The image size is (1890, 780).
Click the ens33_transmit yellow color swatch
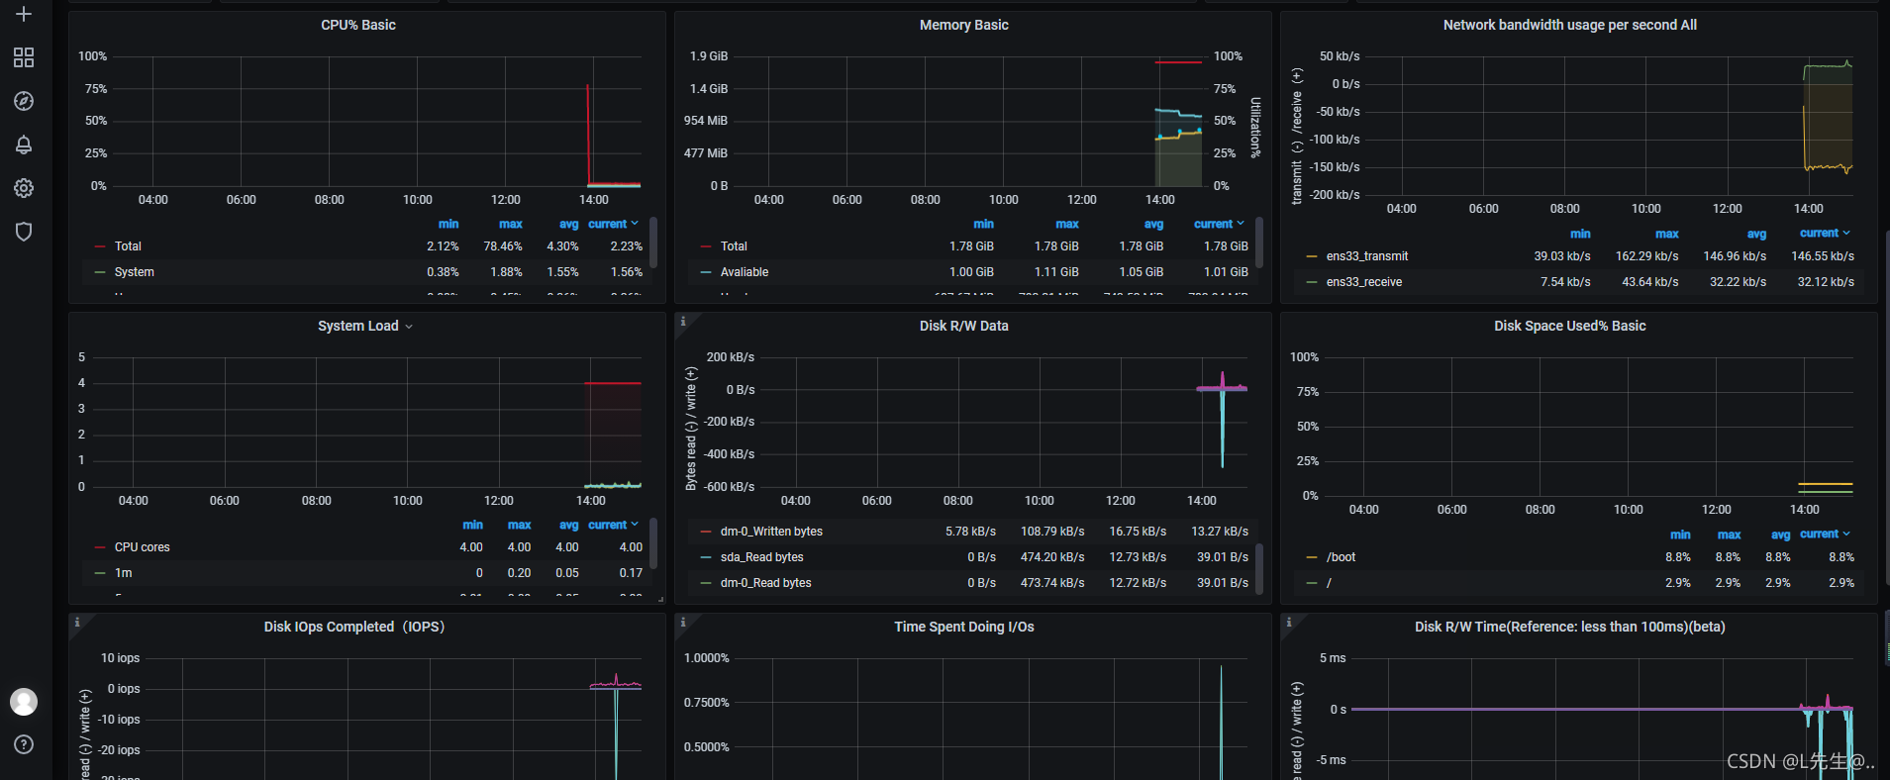1311,256
